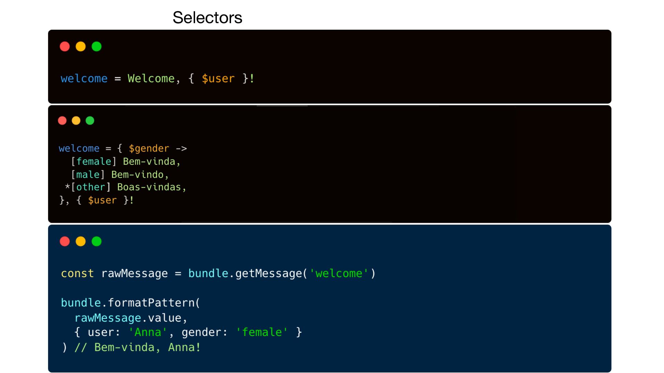Click the green dot in the top code window
The image size is (664, 373).
pos(96,47)
